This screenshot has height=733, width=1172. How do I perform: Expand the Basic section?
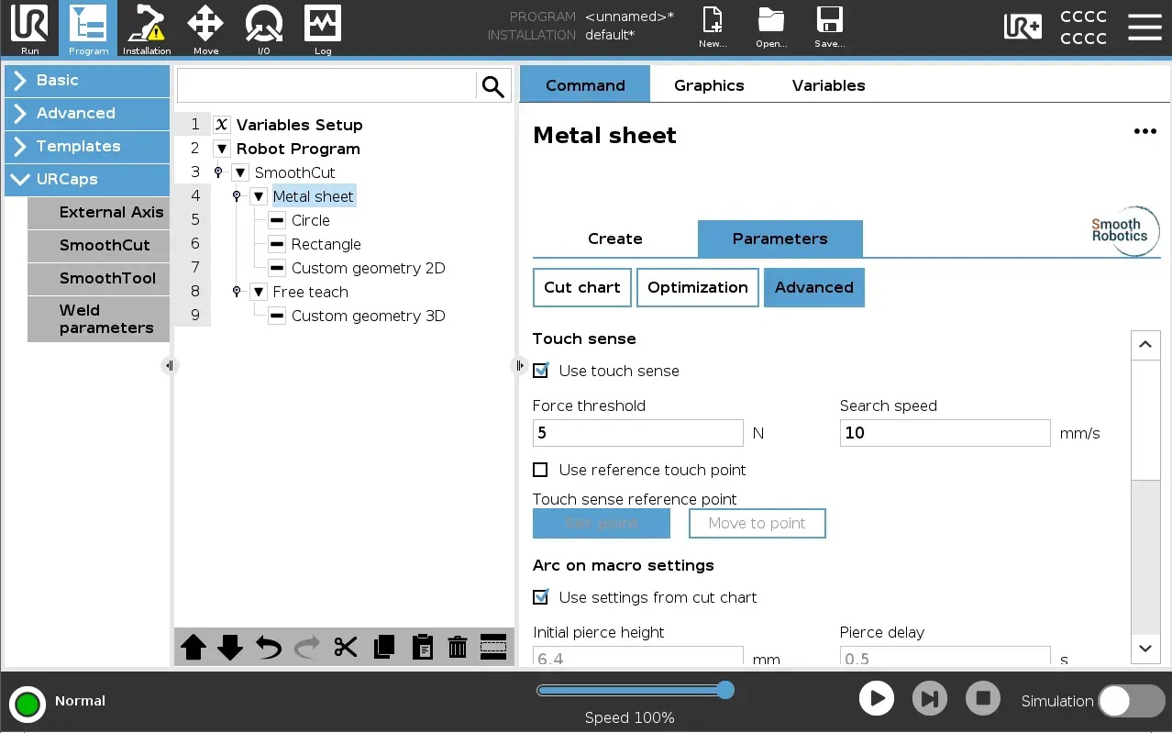[x=87, y=80]
